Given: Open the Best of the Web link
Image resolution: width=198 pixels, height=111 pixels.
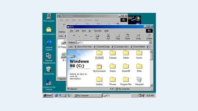Looking at the screenshot, I should [x=83, y=47].
